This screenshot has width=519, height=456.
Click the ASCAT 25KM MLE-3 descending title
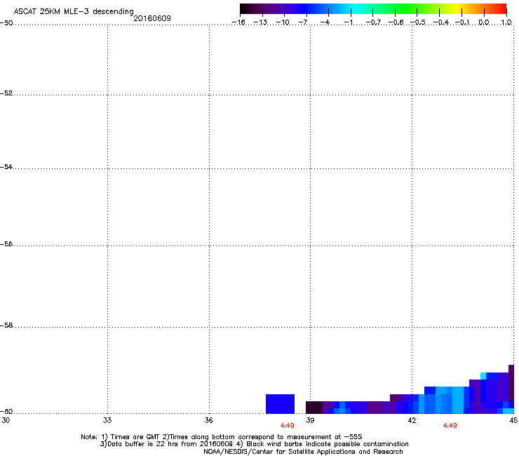74,11
